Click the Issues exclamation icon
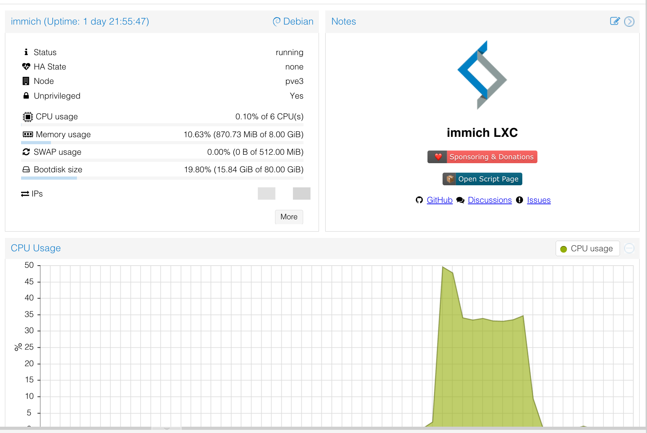The width and height of the screenshot is (647, 433). [519, 200]
